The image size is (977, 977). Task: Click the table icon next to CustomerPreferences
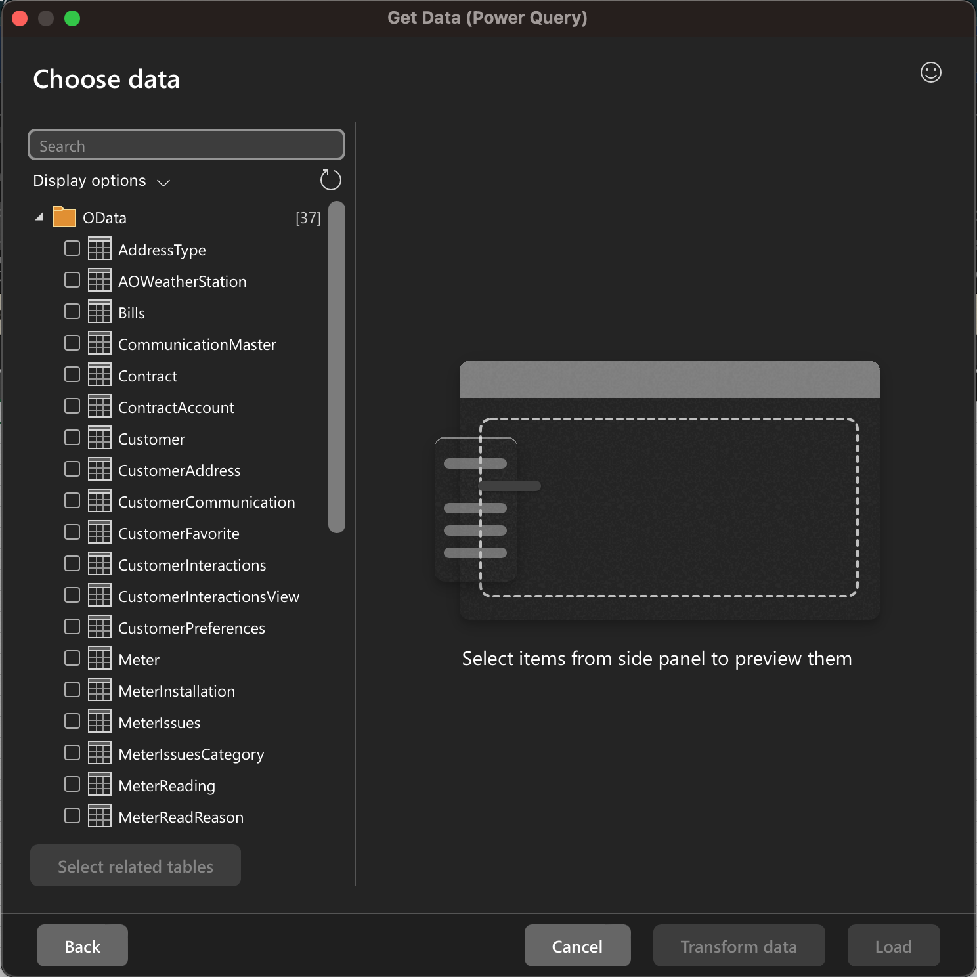[x=100, y=627]
